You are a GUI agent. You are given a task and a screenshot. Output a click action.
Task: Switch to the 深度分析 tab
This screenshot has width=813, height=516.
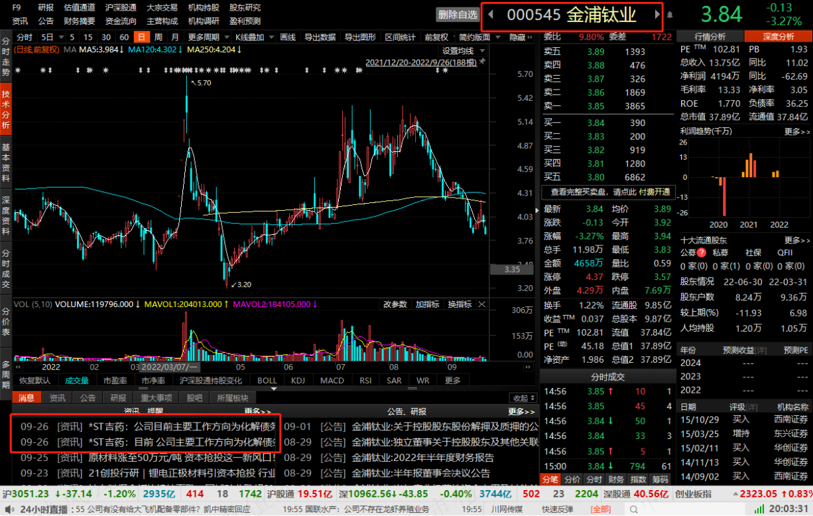tap(779, 36)
